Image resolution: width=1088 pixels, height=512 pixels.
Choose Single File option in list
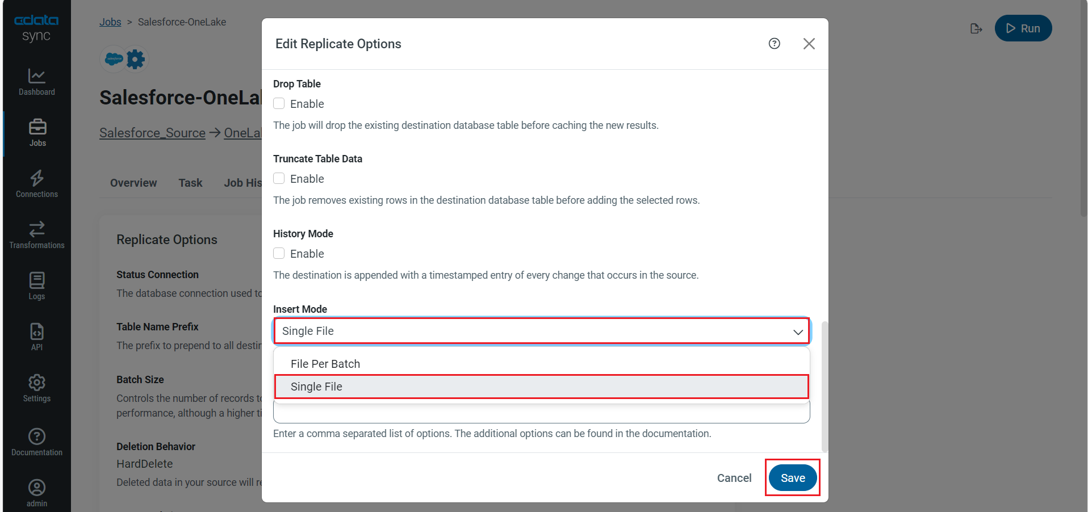[542, 387]
